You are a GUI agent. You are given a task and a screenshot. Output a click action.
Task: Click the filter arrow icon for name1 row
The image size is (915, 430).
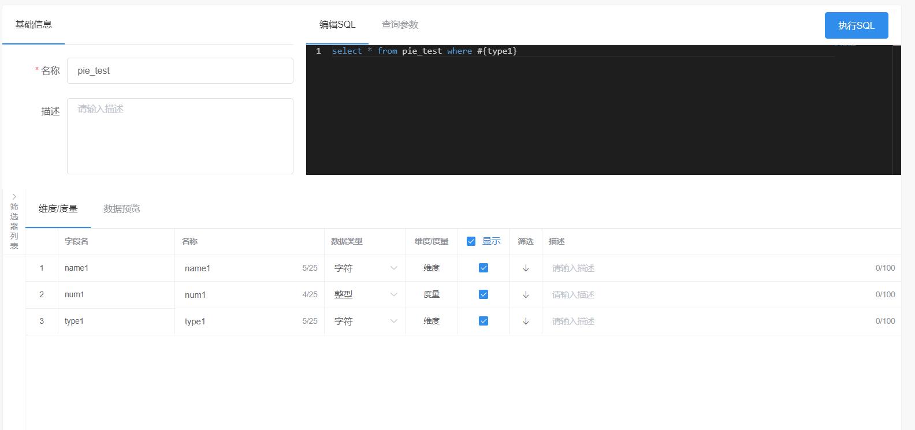[526, 268]
